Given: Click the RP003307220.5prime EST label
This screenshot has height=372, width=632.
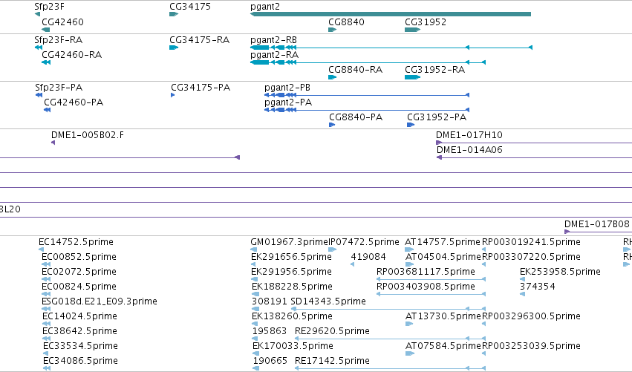Looking at the screenshot, I should click(531, 257).
